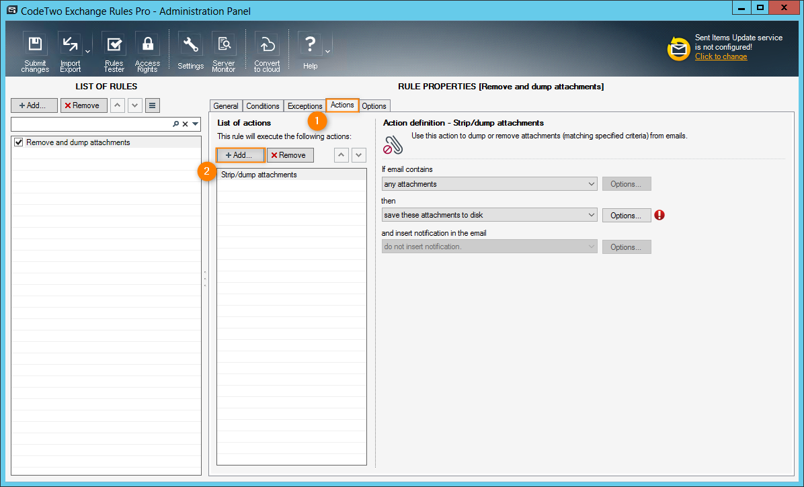Screen dimensions: 804x487
Task: Expand the rules search filter dropdown
Action: coord(196,124)
